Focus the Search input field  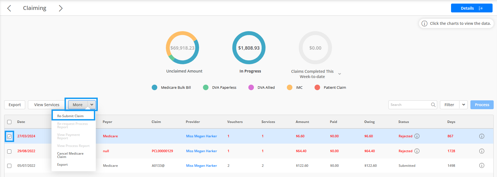(410, 105)
